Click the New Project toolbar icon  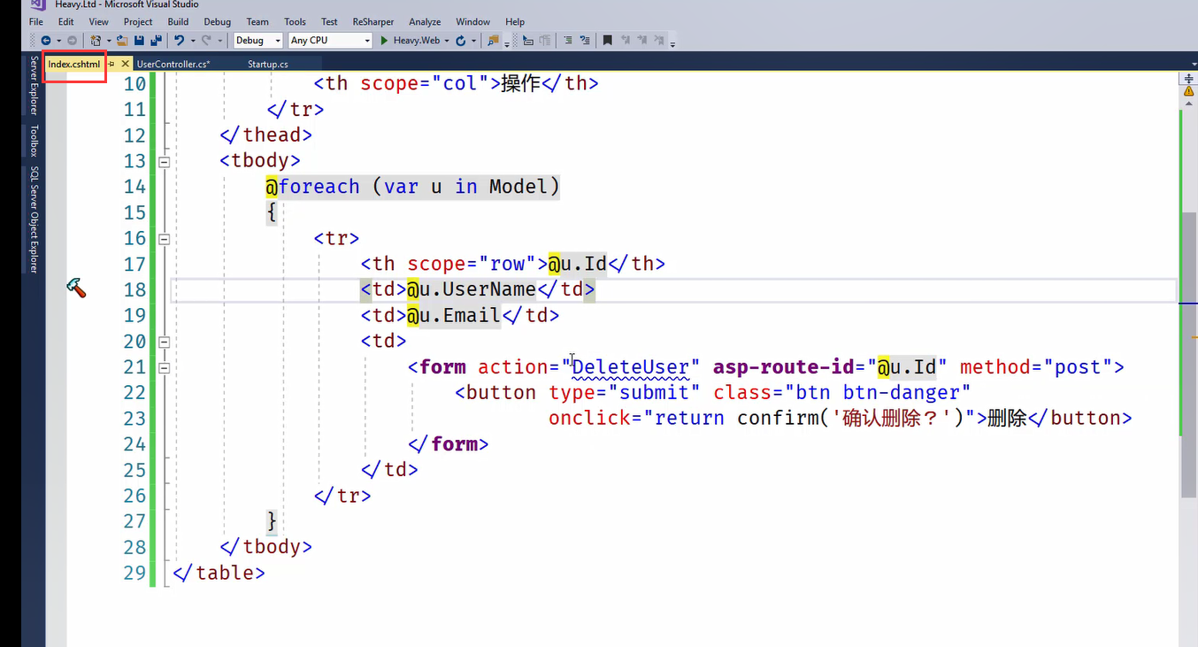95,40
